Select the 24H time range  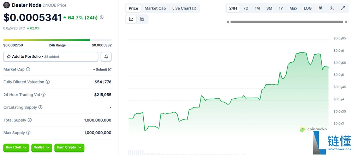pos(233,8)
